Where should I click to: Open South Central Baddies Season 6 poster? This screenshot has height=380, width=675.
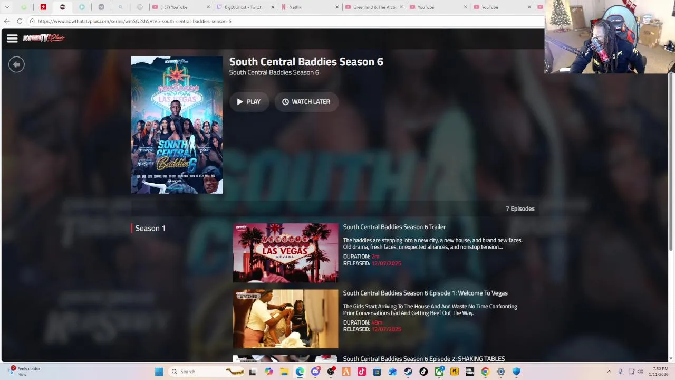pos(177,125)
